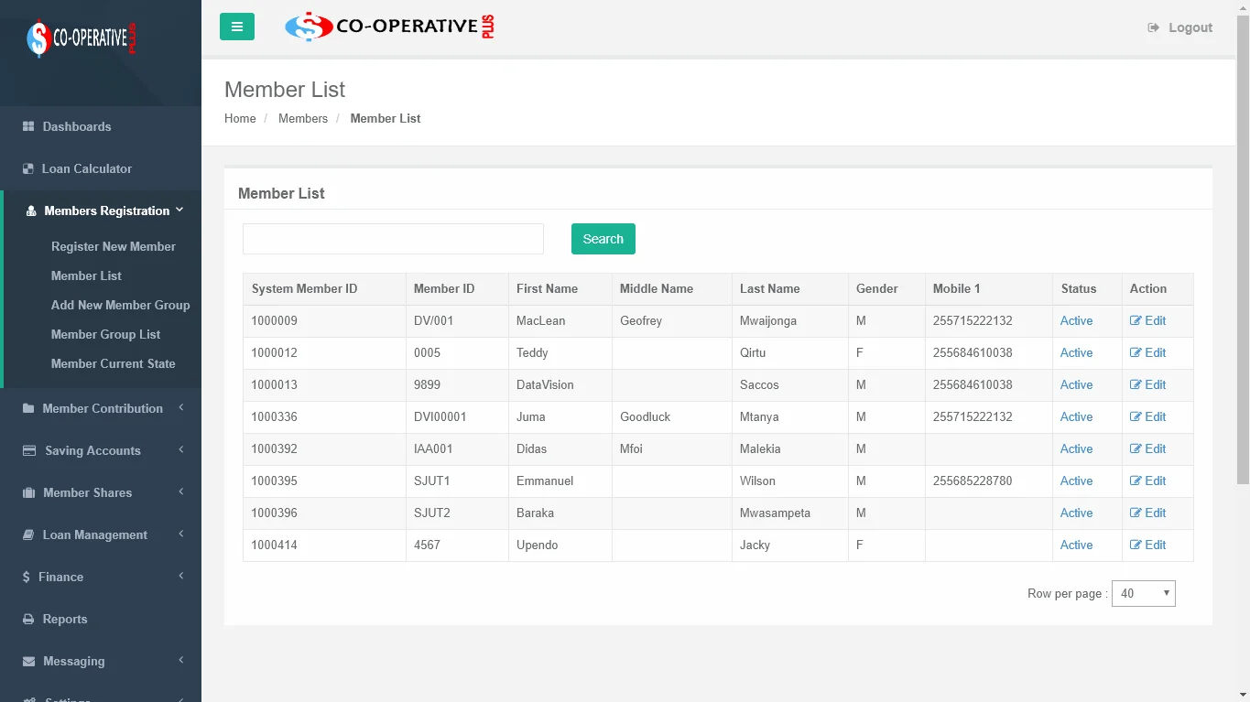Screen dimensions: 1250x702
Task: Click the edit pencil icon for Juma
Action: click(1136, 416)
